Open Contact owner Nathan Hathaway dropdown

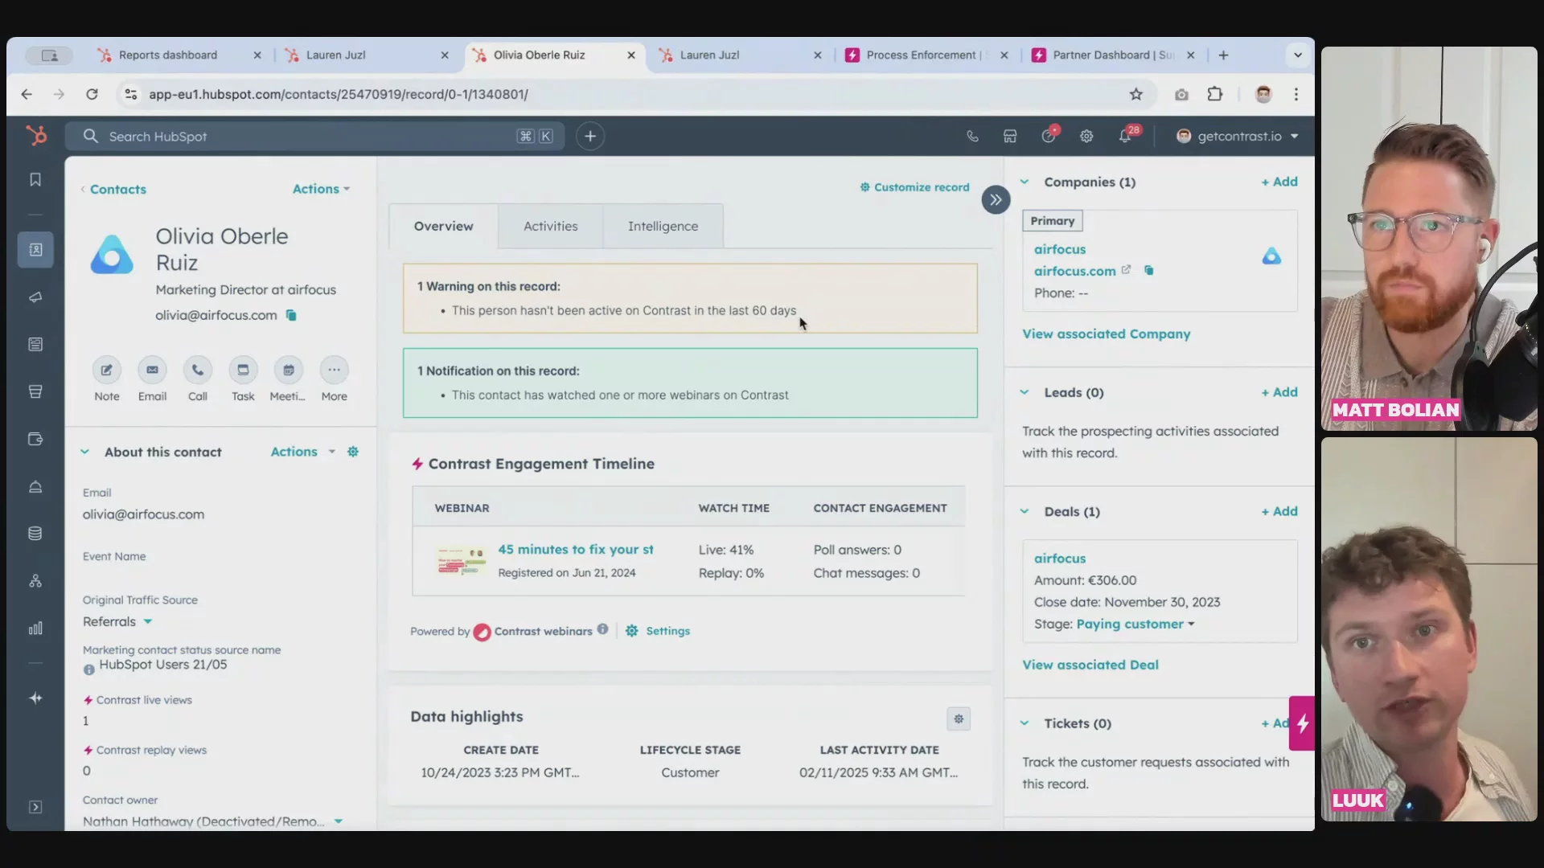(x=213, y=821)
